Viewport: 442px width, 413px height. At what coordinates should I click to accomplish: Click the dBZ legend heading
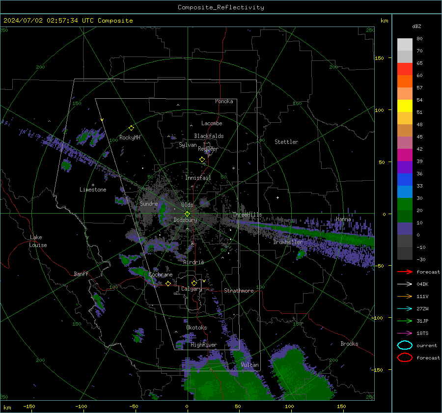click(416, 26)
